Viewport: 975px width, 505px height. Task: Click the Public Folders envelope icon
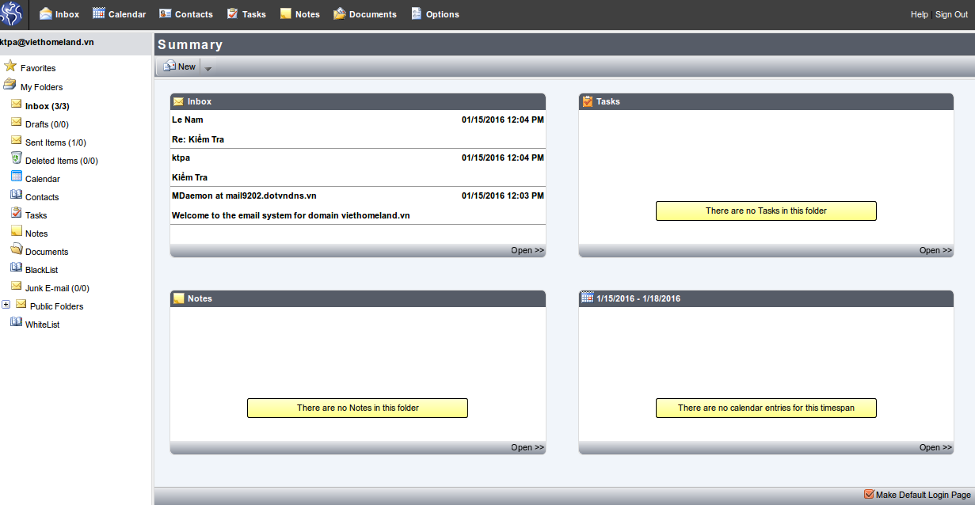(x=21, y=305)
